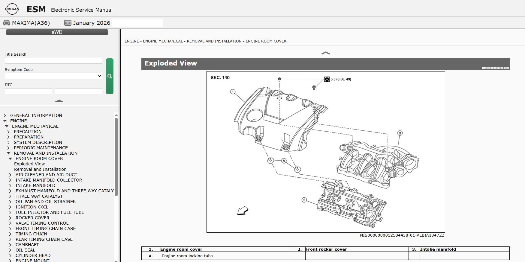
Task: Click 'Engine room locking tabs' table cell
Action: (227, 256)
